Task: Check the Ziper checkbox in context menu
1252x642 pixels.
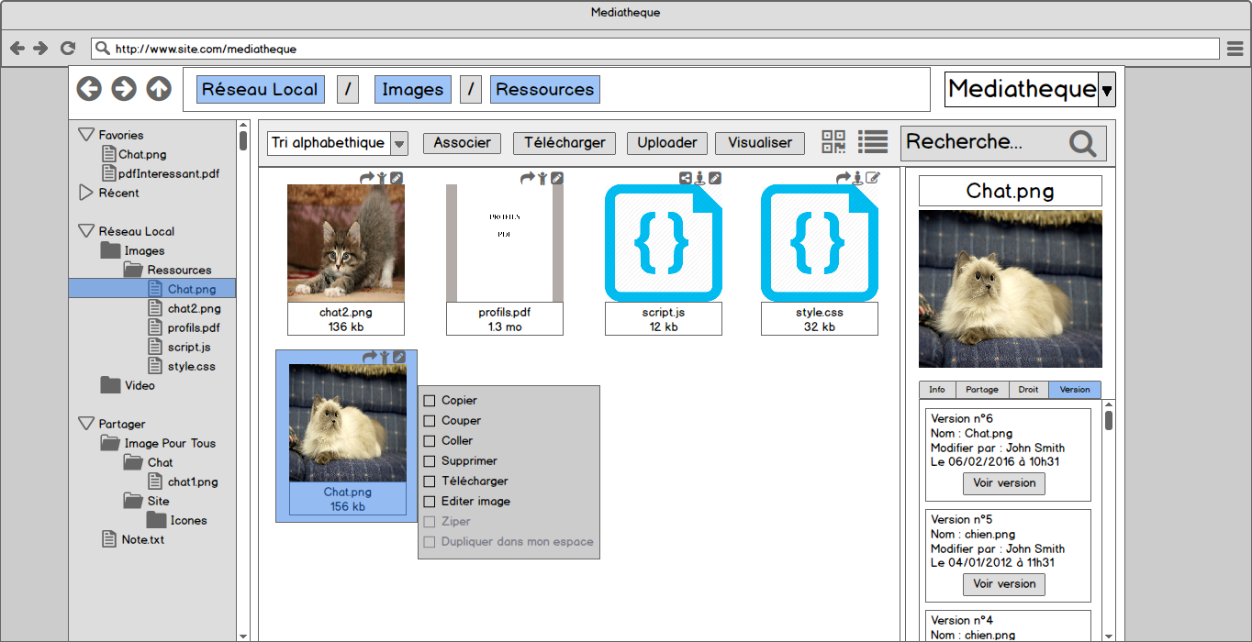Action: tap(429, 522)
